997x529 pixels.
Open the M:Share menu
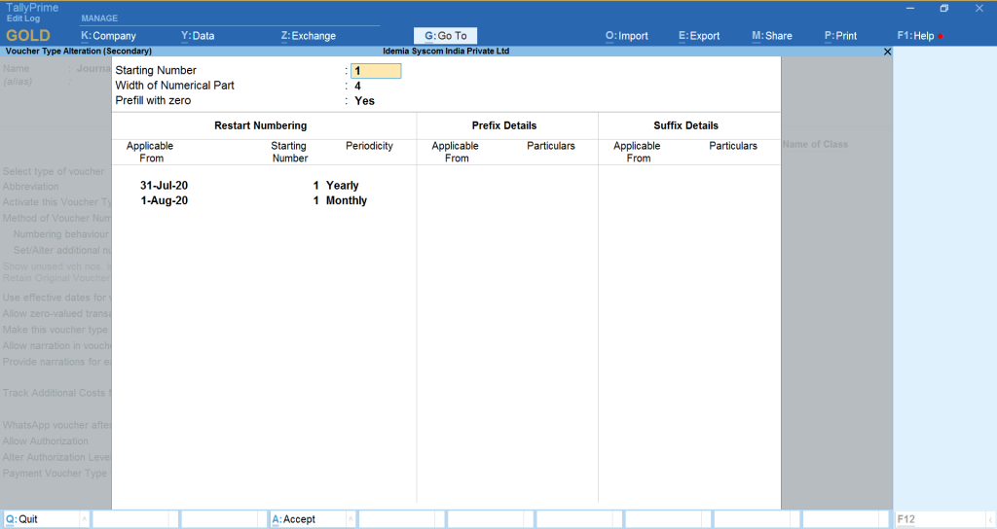point(772,36)
